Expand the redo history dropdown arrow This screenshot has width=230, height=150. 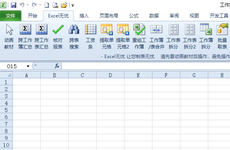(40, 5)
